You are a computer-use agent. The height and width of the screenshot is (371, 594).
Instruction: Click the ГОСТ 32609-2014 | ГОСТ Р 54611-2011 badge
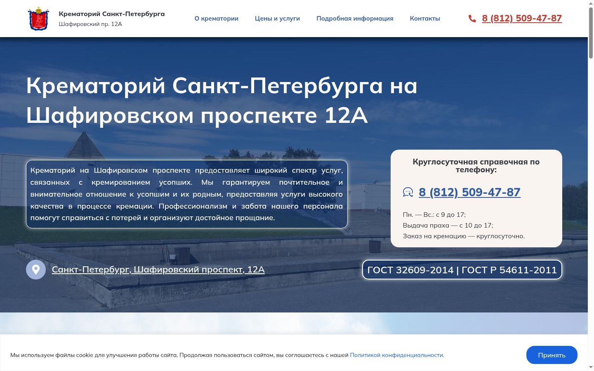[x=462, y=270]
